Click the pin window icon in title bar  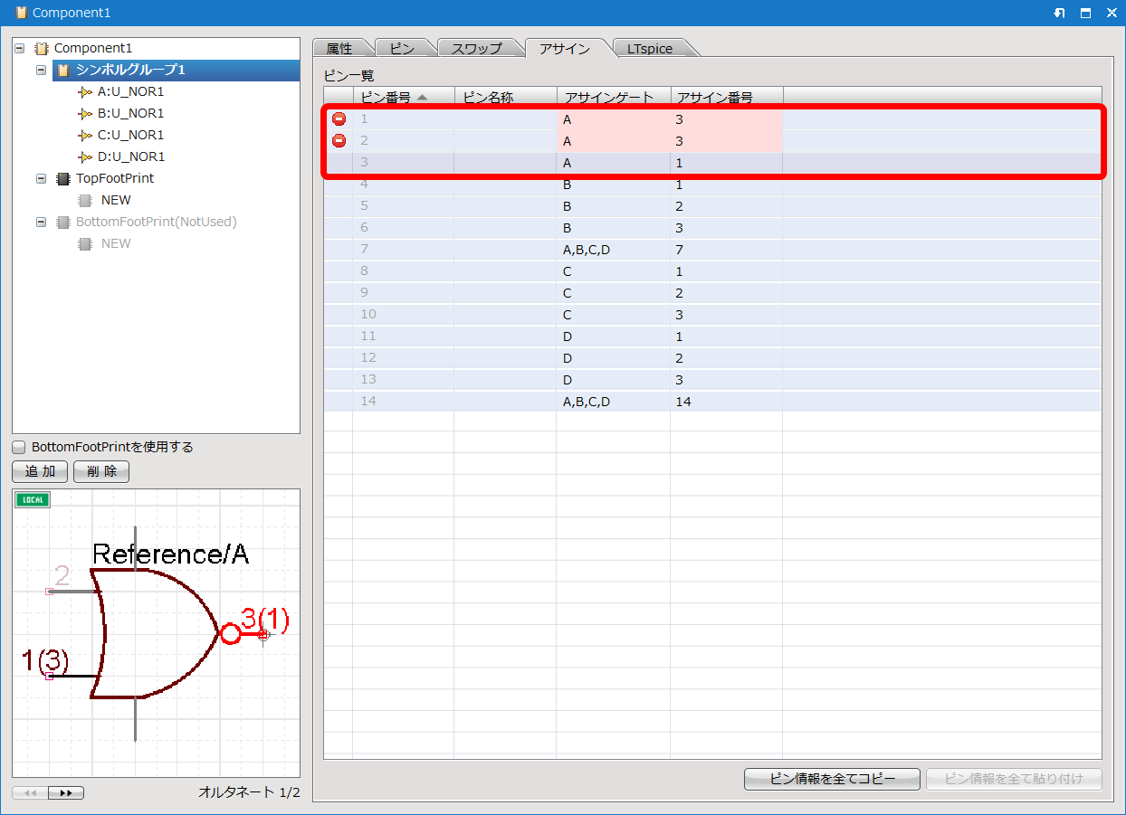1060,13
